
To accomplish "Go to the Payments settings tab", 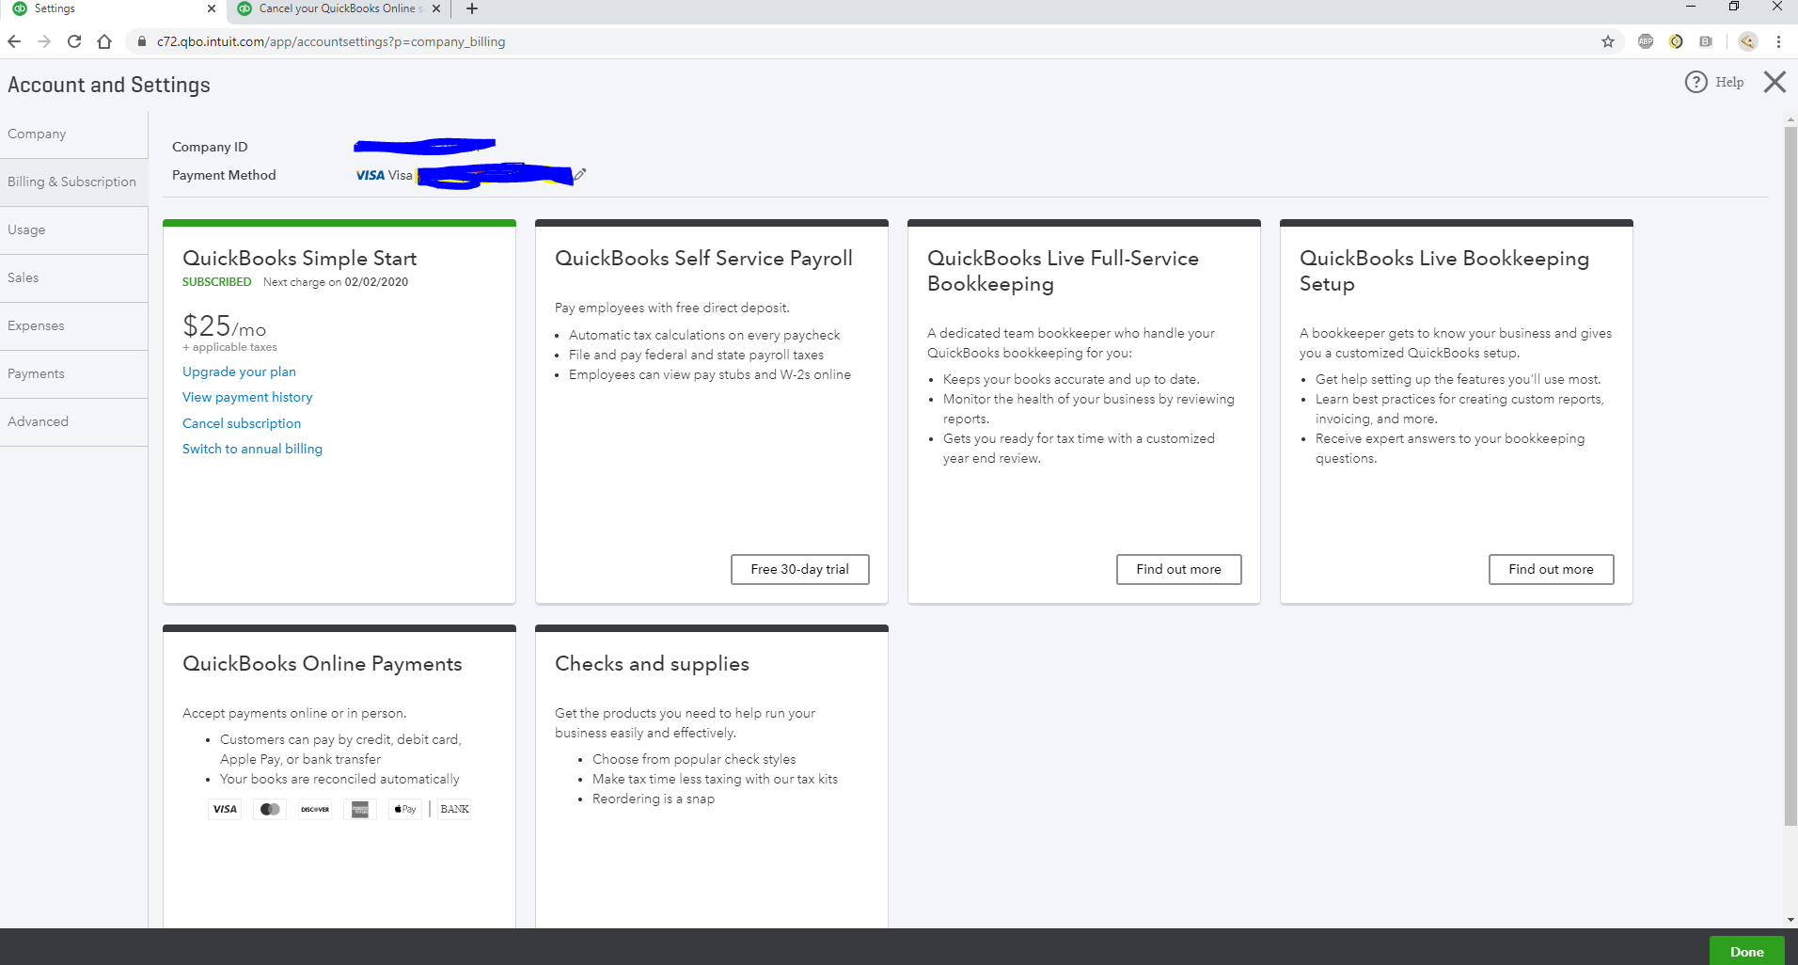I will pyautogui.click(x=74, y=374).
